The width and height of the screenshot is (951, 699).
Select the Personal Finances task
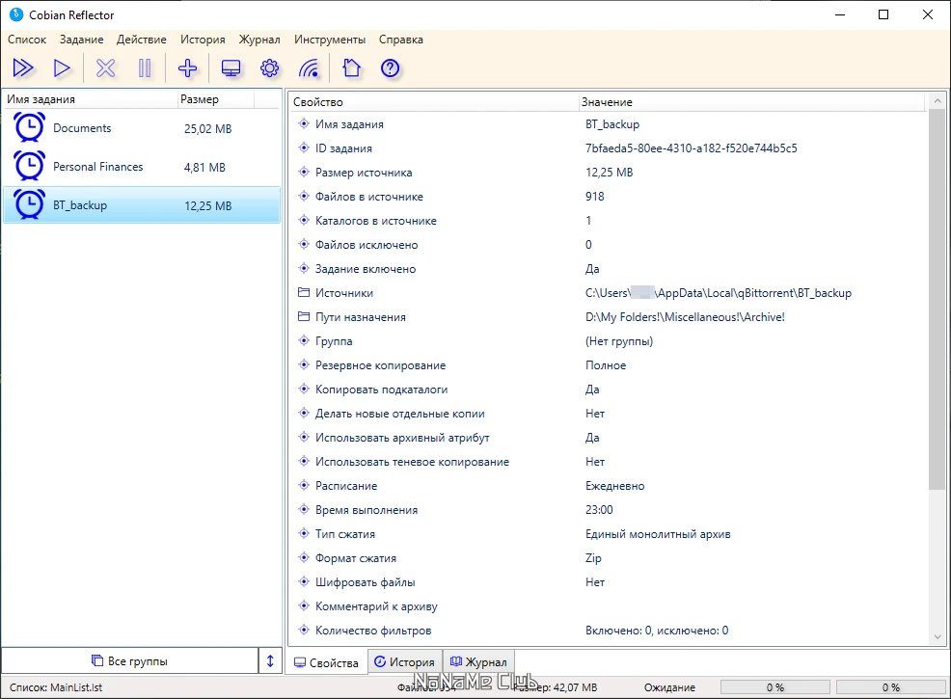click(97, 167)
